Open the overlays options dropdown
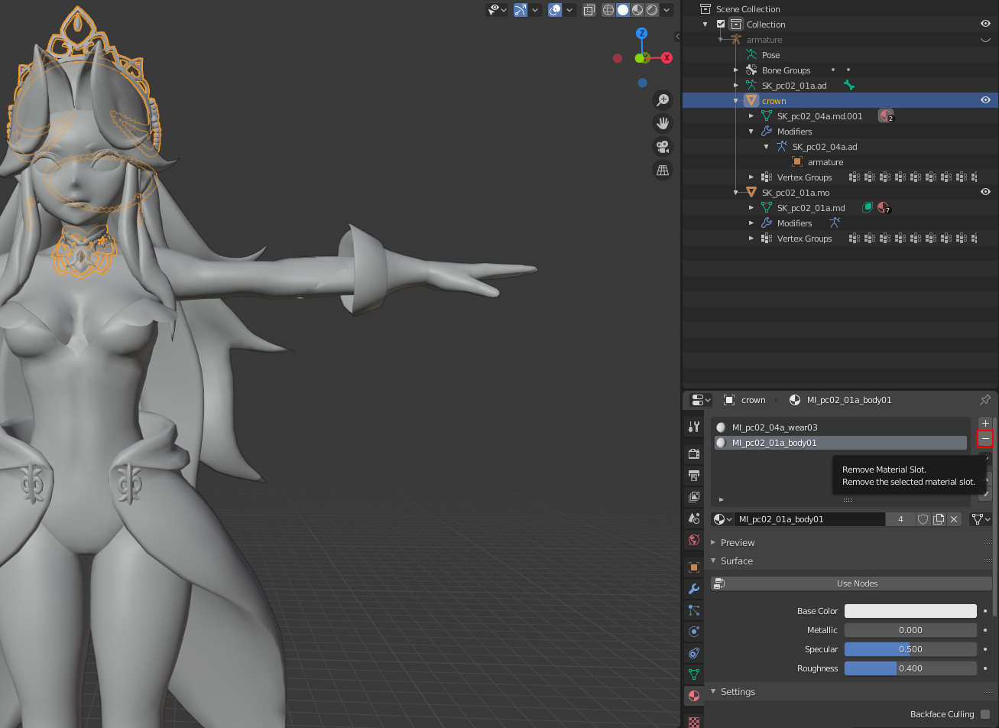 [x=570, y=10]
